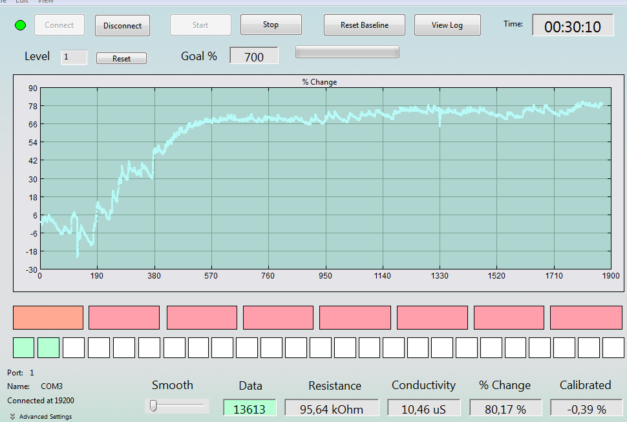Click the Conductivity value 10,46 uS
This screenshot has height=422, width=627.
423,408
